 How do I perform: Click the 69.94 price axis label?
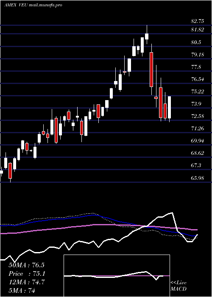(x=198, y=141)
